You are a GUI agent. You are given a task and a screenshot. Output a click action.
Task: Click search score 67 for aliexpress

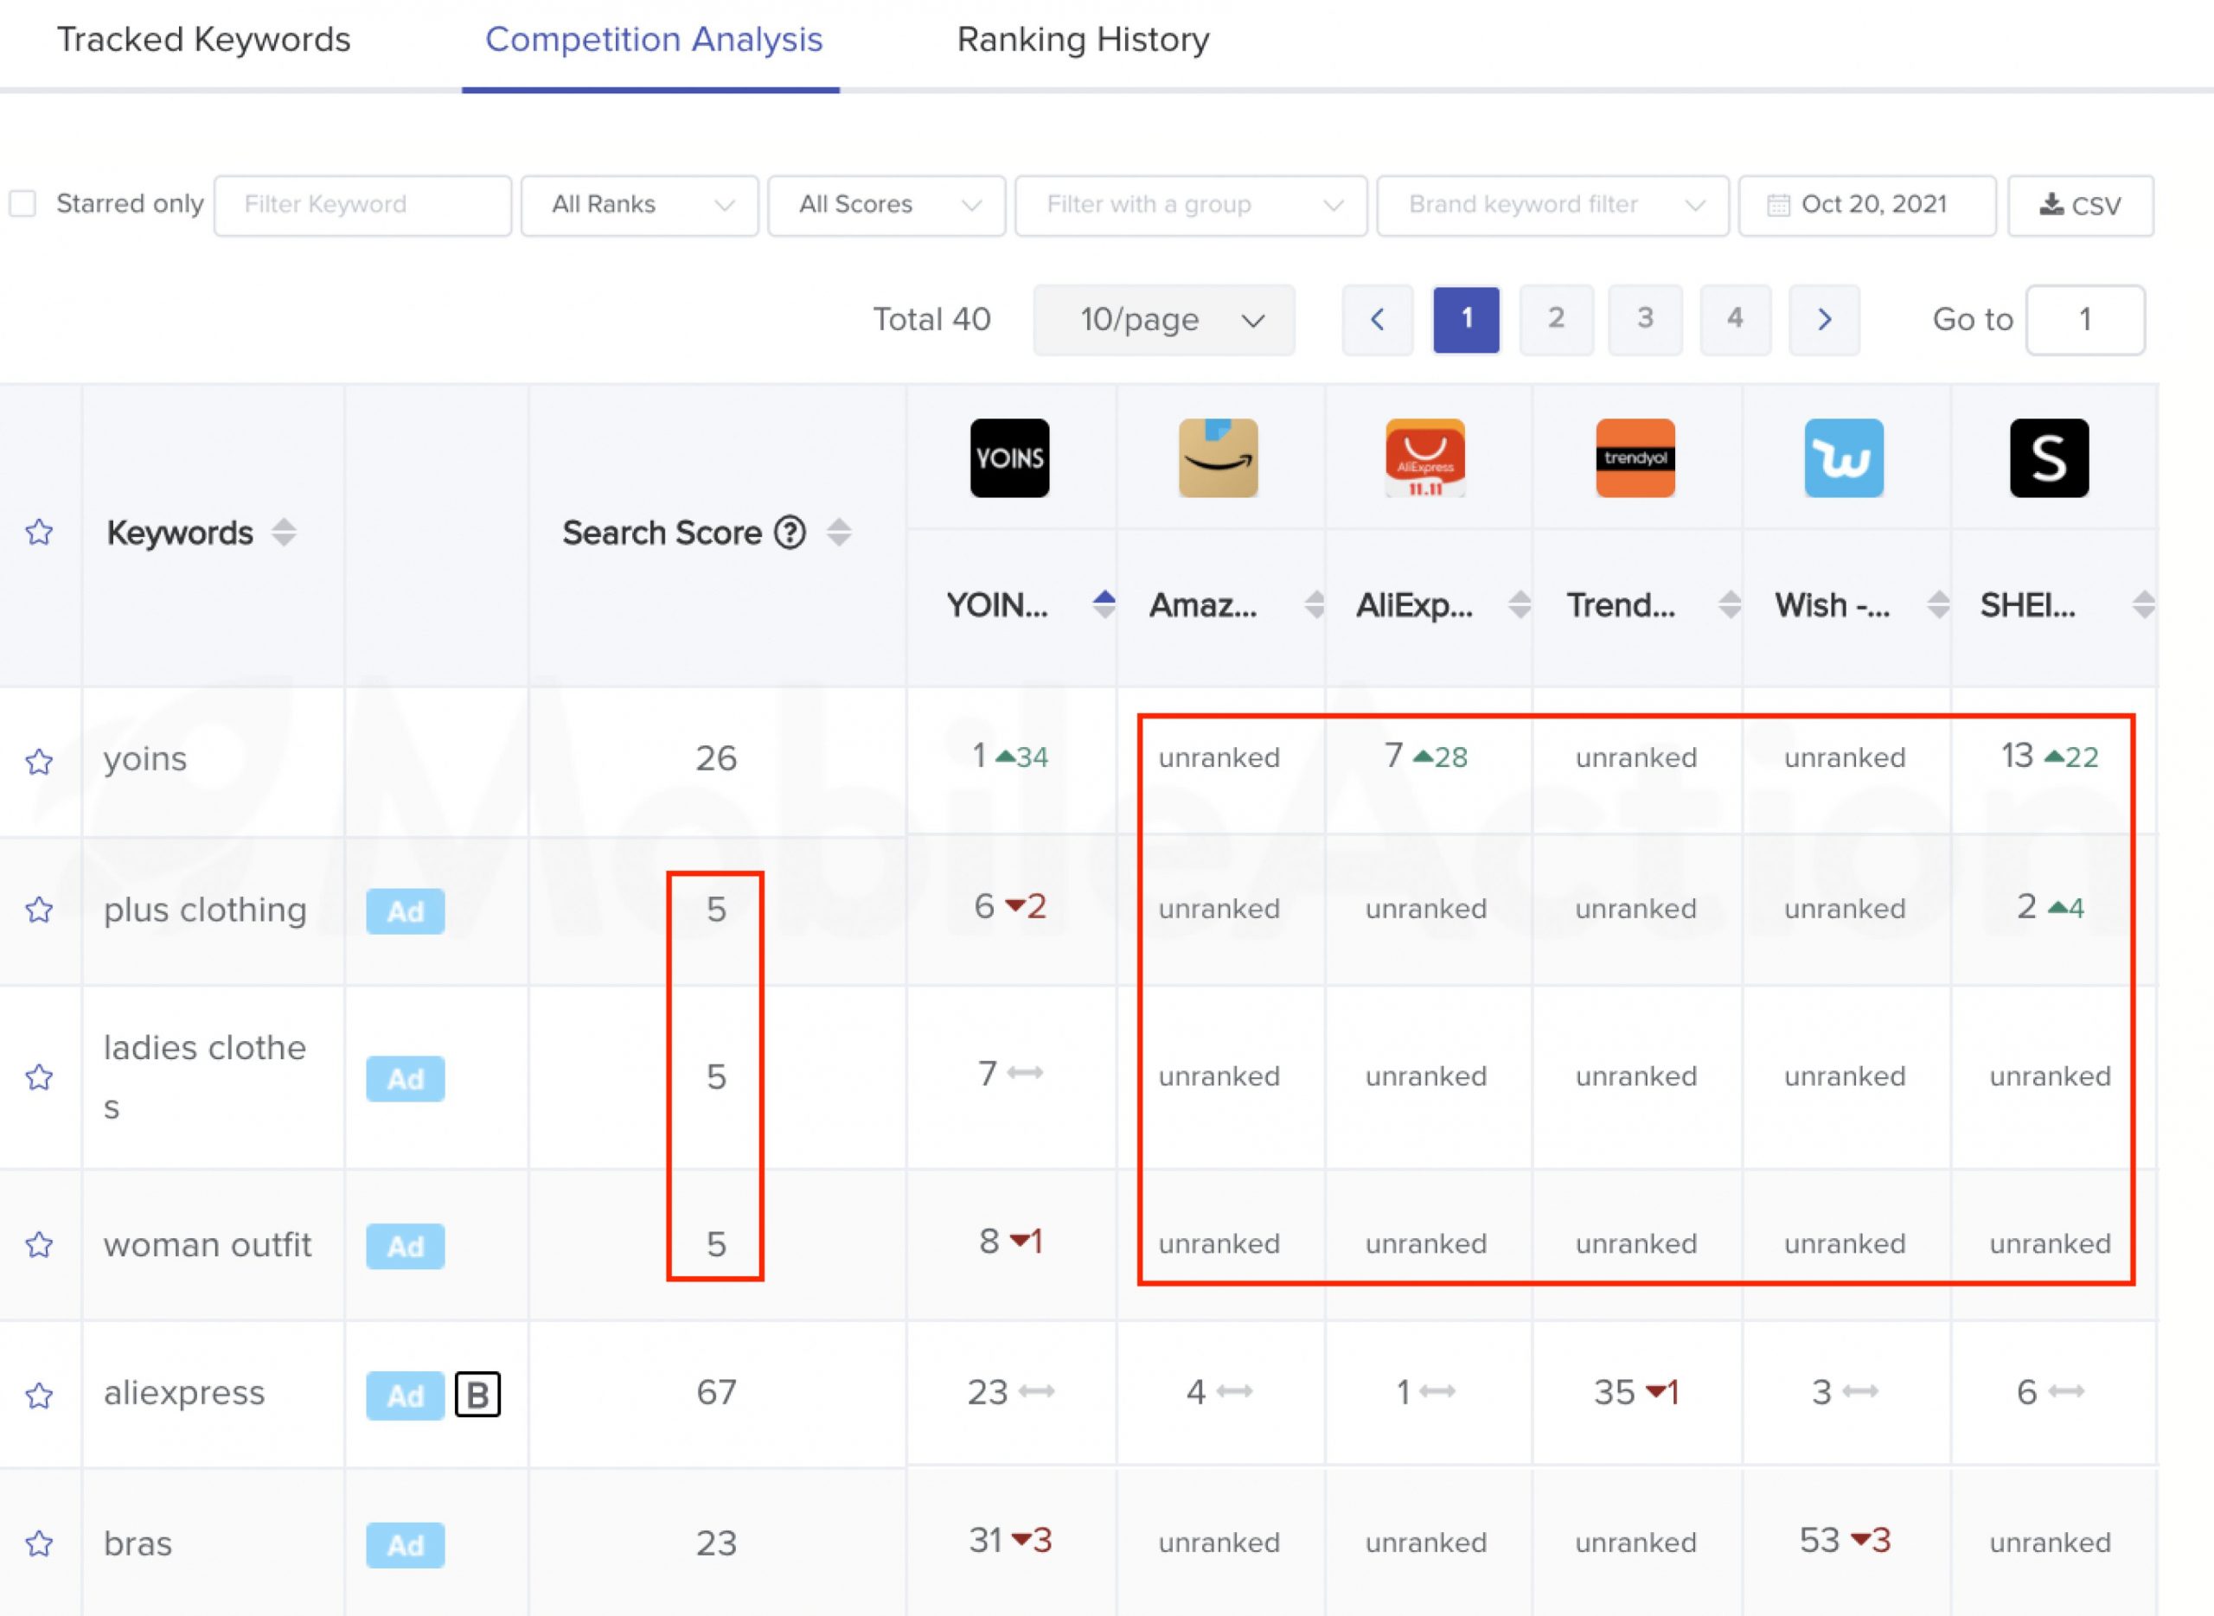tap(716, 1393)
